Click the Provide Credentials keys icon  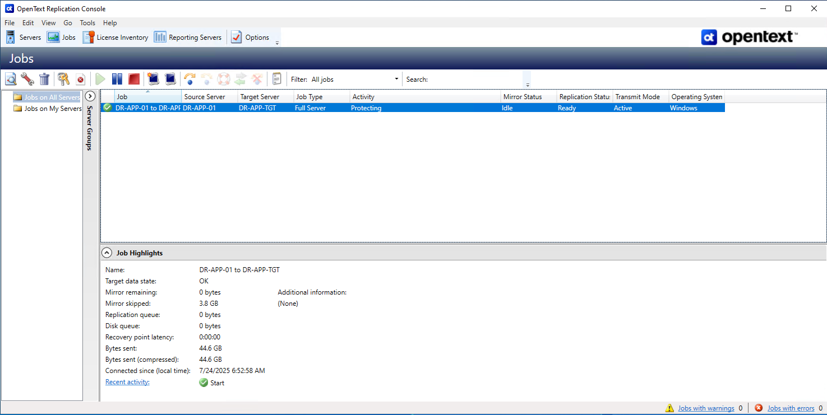(x=63, y=79)
